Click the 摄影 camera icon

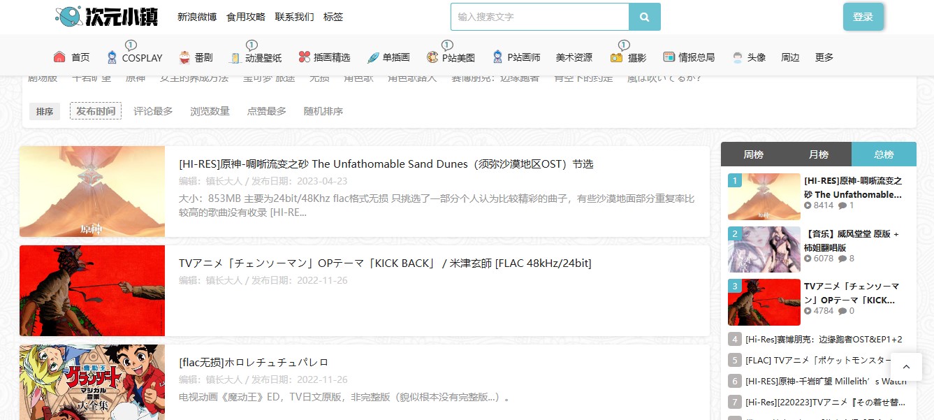tap(615, 58)
